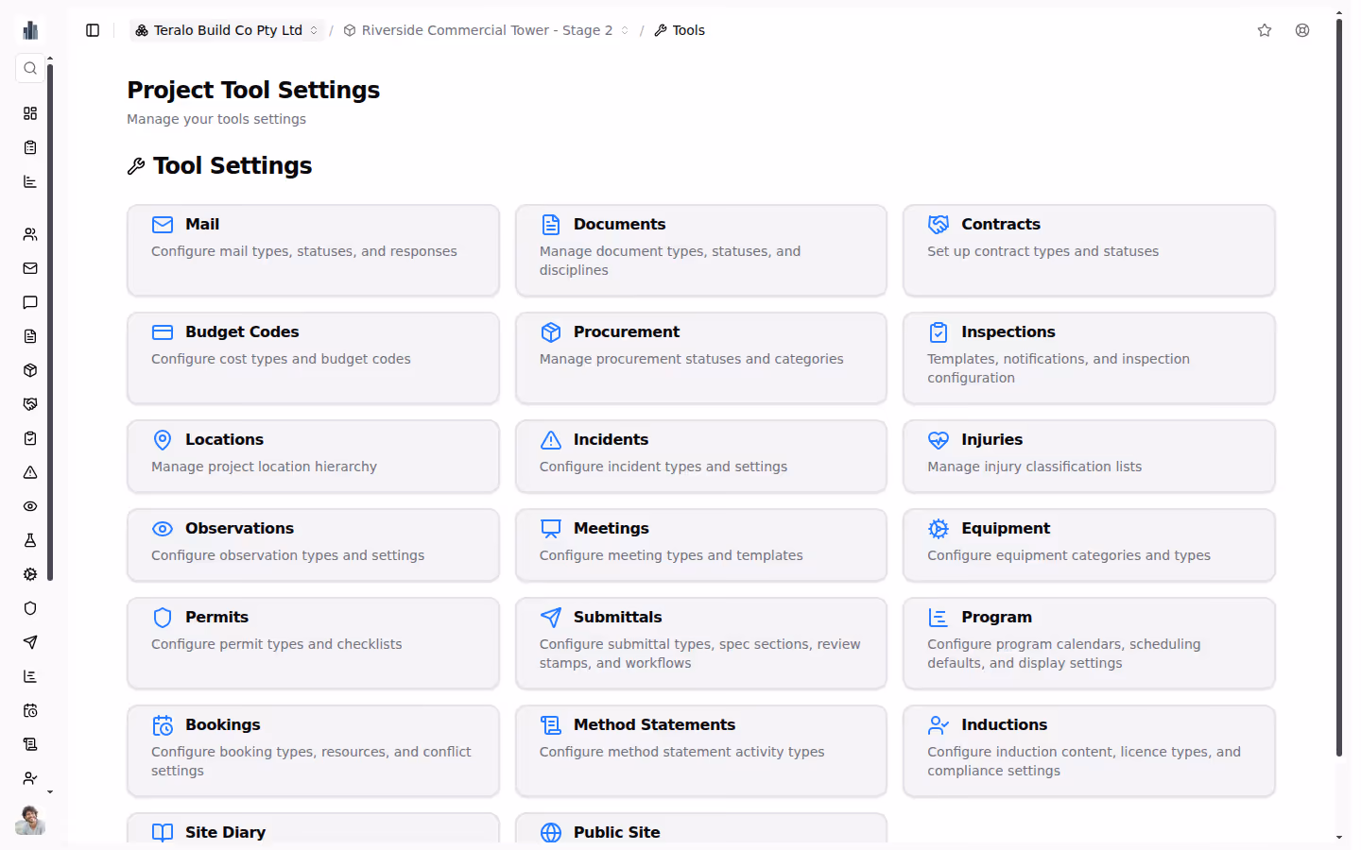Click the sidebar scroll down arrow

point(50,792)
